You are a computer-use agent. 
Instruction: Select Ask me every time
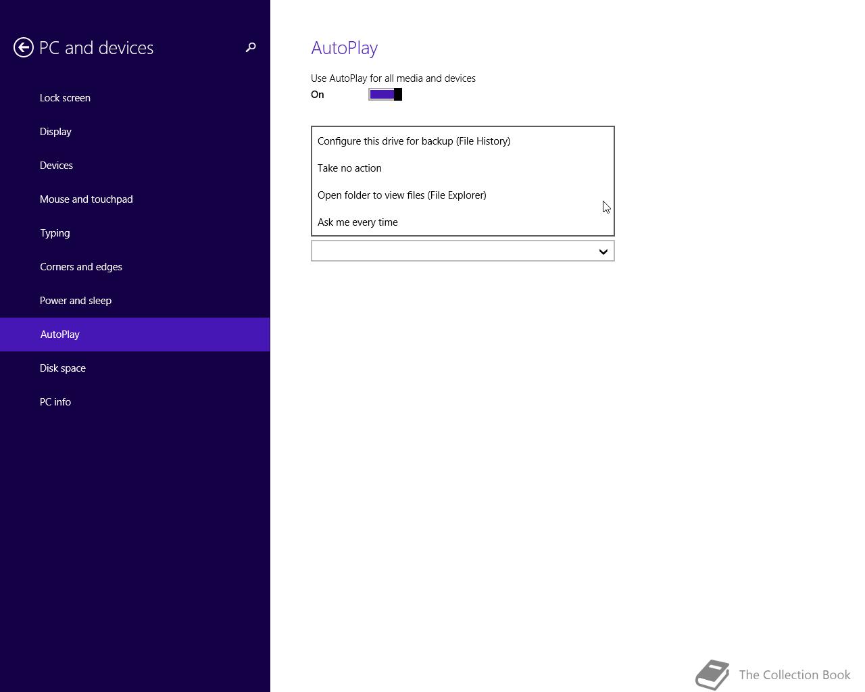tap(462, 222)
